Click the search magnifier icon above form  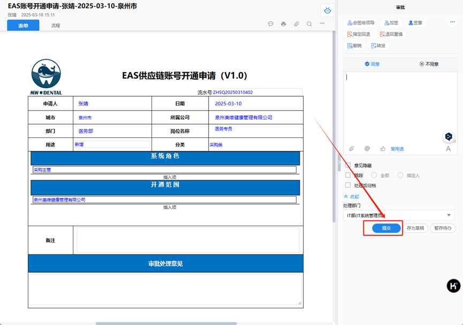pyautogui.click(x=309, y=24)
